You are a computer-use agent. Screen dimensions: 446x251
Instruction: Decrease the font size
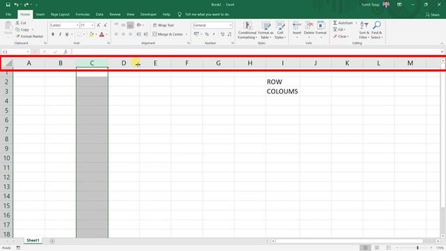coord(105,25)
